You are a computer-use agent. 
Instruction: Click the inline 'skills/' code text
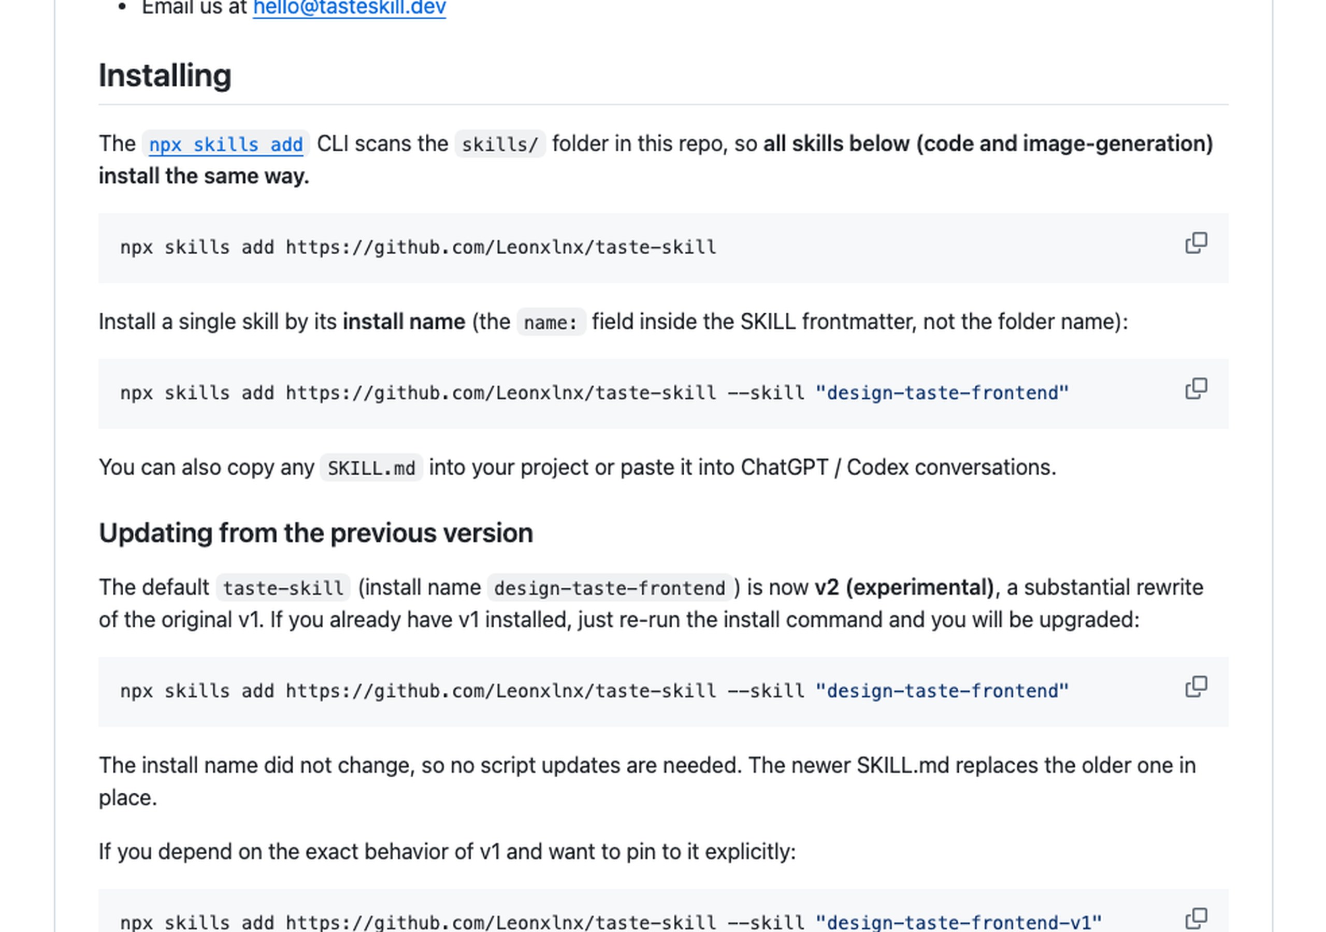(500, 144)
